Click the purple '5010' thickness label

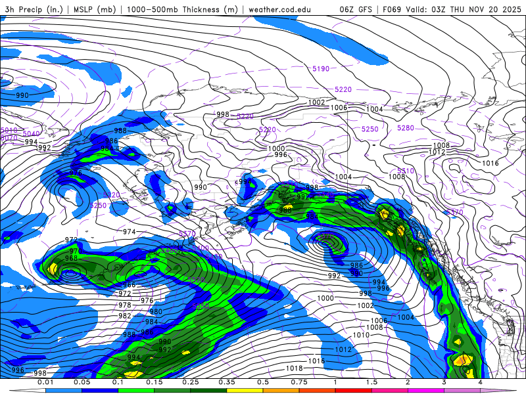9,130
